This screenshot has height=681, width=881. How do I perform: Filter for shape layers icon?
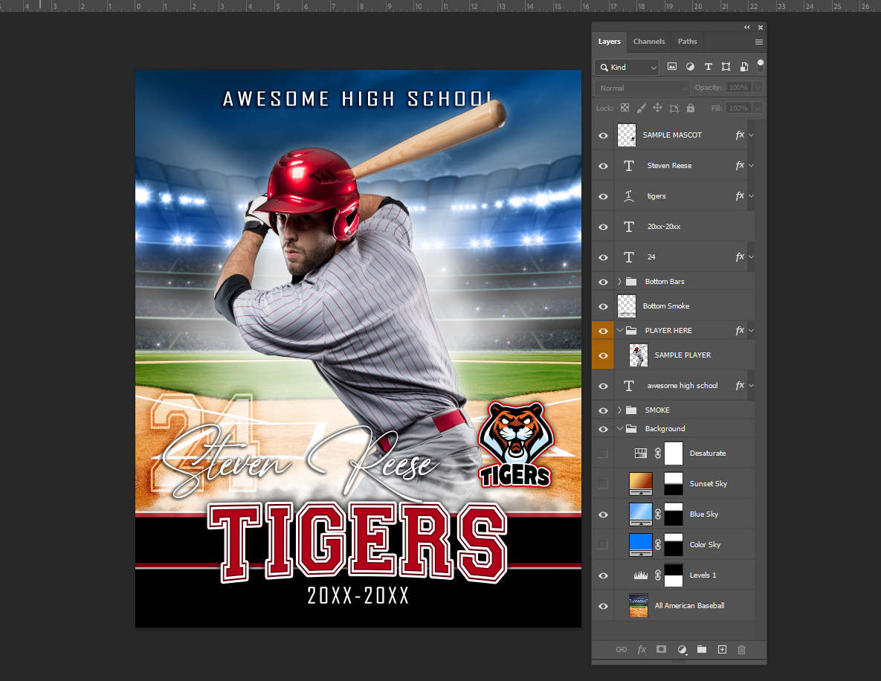coord(726,67)
